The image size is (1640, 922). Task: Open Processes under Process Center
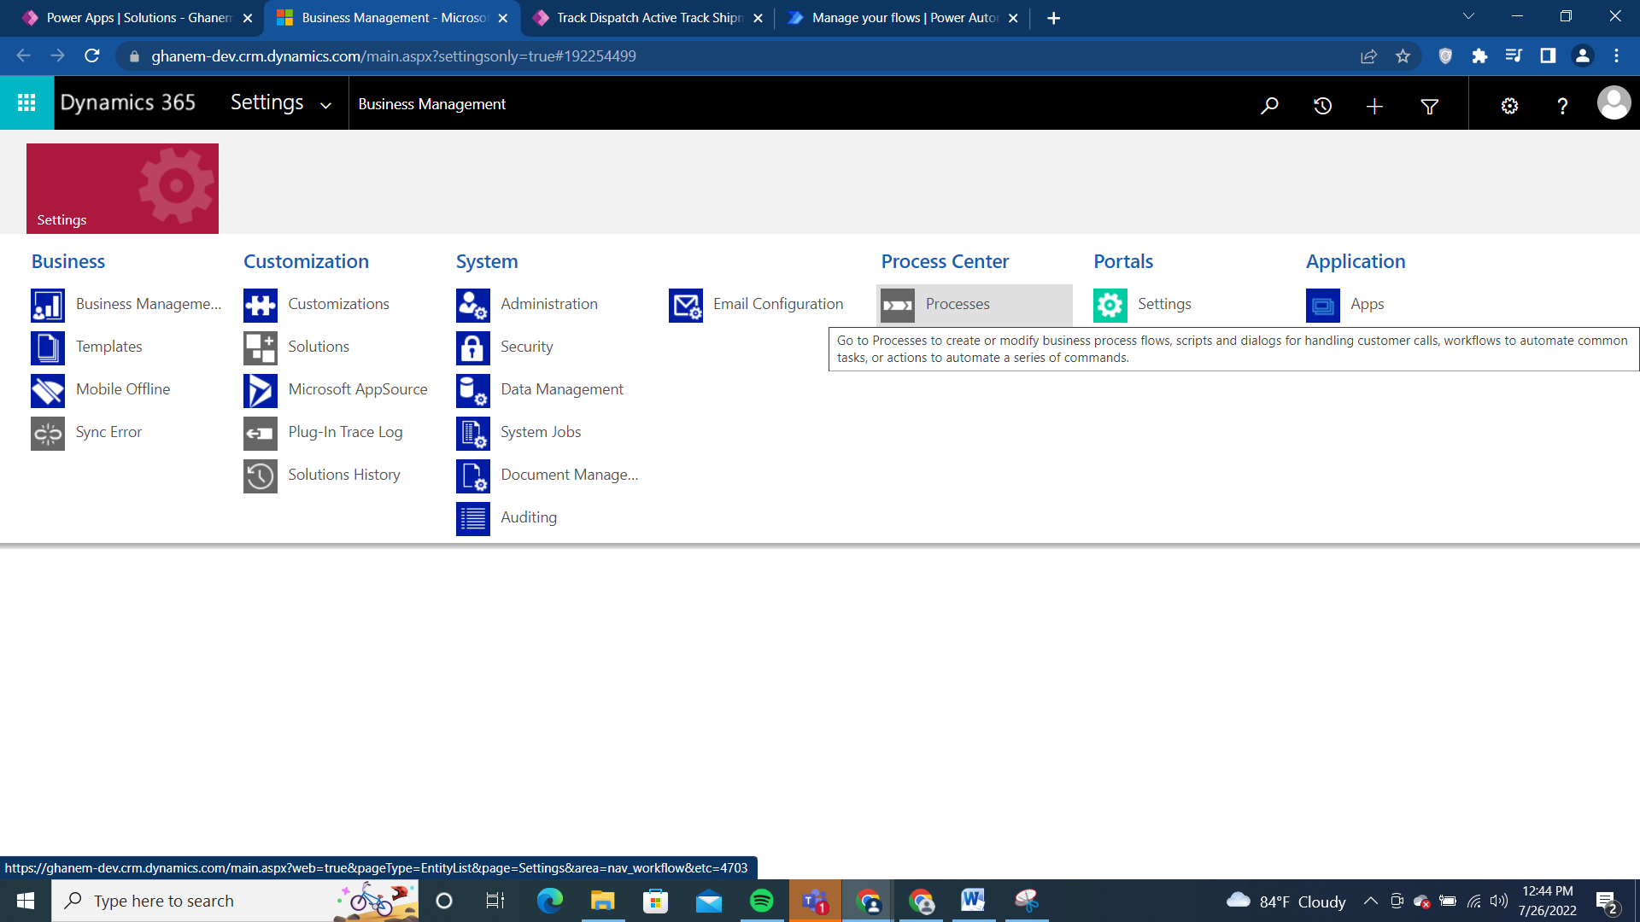(958, 304)
